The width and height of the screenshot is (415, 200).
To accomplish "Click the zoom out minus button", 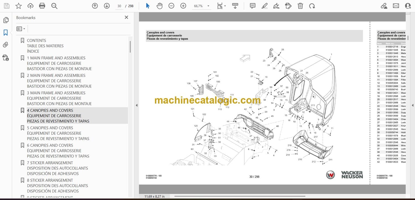I will click(x=172, y=6).
